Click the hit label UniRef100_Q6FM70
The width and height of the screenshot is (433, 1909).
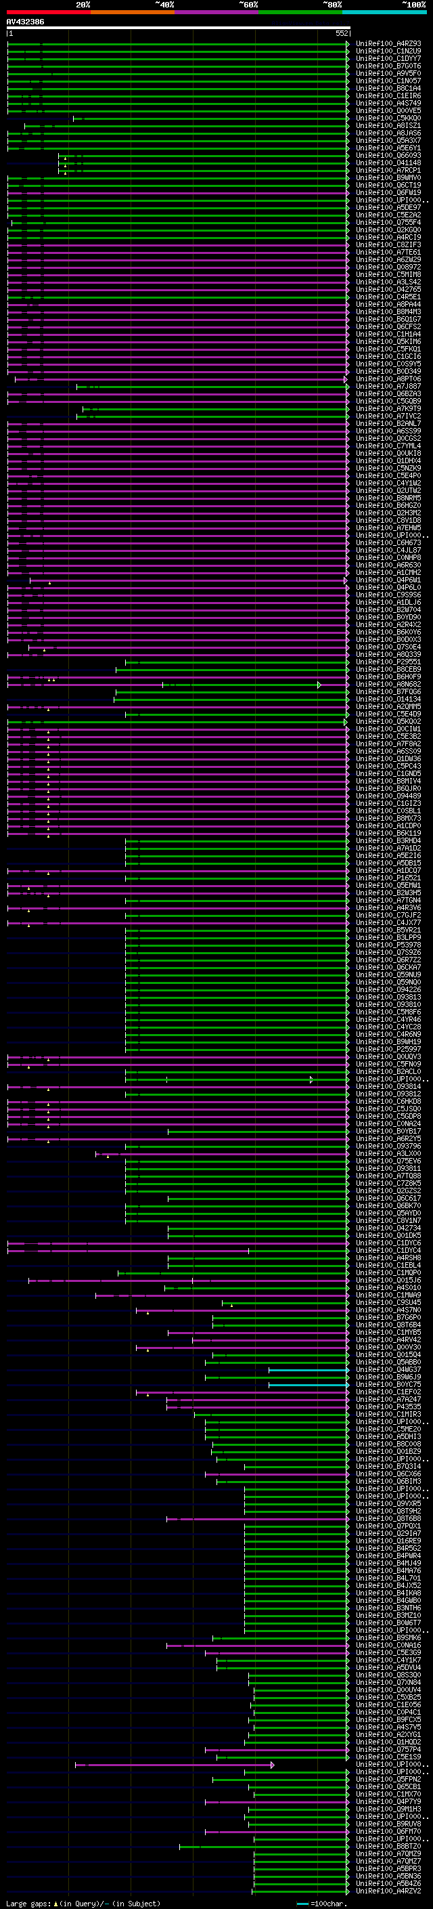click(388, 1831)
